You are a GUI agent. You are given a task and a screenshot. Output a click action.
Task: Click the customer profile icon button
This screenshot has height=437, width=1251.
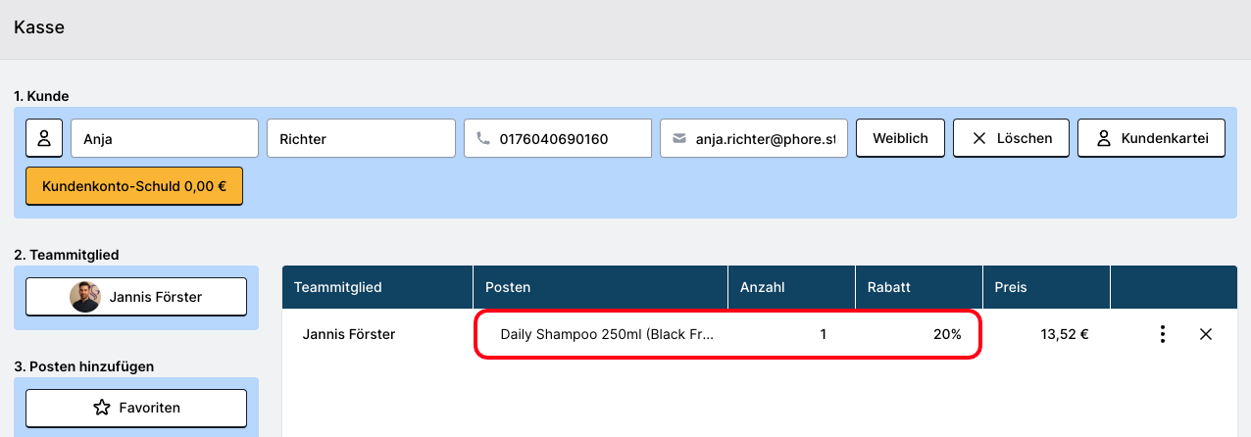44,138
